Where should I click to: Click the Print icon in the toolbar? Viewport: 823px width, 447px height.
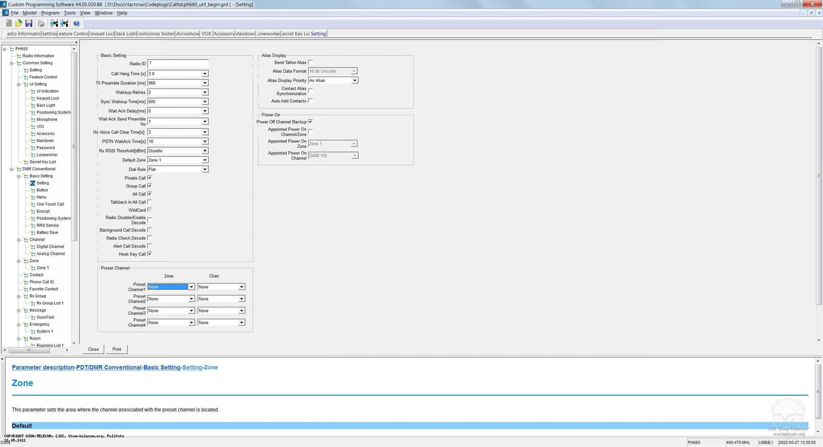(x=41, y=23)
